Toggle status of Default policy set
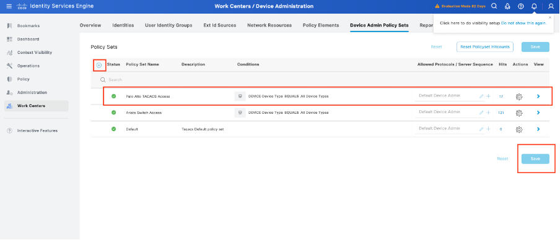This screenshot has height=240, width=560. coord(113,129)
